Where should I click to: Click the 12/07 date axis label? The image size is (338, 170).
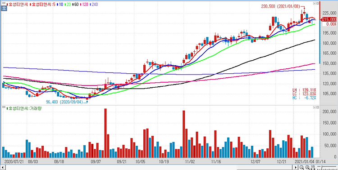[x=255, y=161]
